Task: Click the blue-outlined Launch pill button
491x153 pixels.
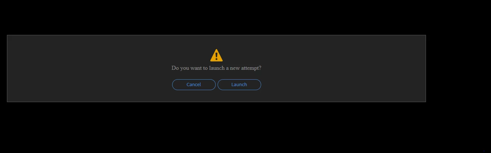Action: click(x=239, y=85)
